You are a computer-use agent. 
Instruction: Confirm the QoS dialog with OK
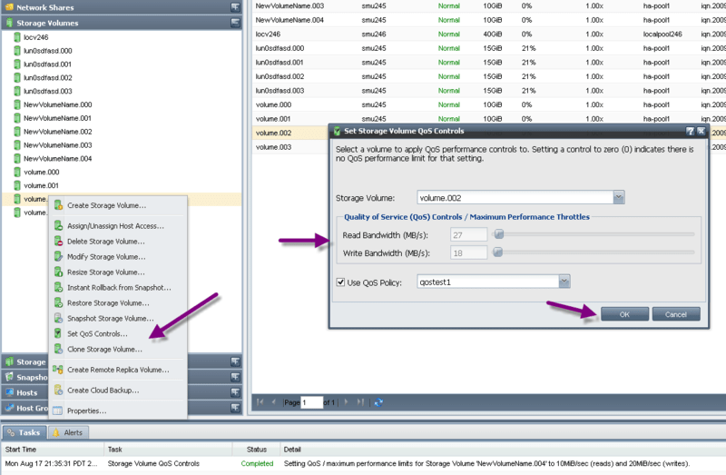[623, 314]
